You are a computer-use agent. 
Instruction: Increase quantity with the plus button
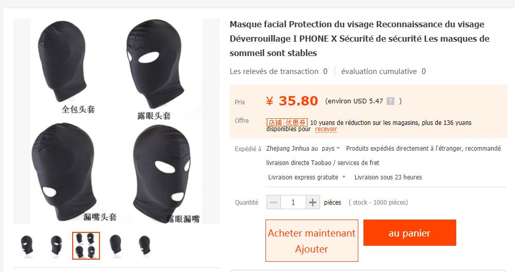click(x=313, y=202)
